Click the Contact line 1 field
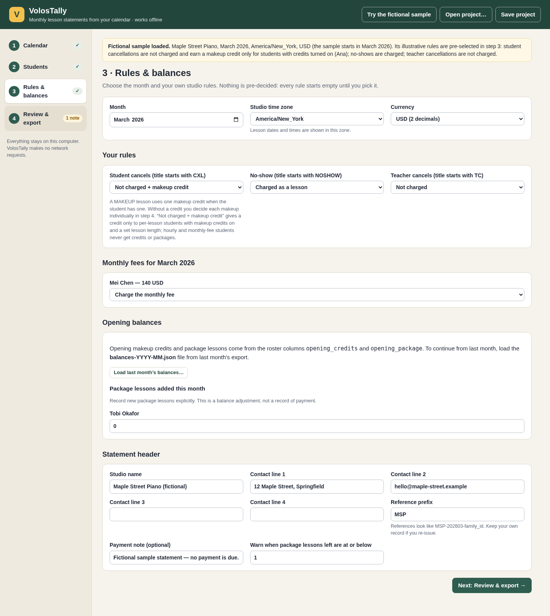550x616 pixels. pos(317,486)
